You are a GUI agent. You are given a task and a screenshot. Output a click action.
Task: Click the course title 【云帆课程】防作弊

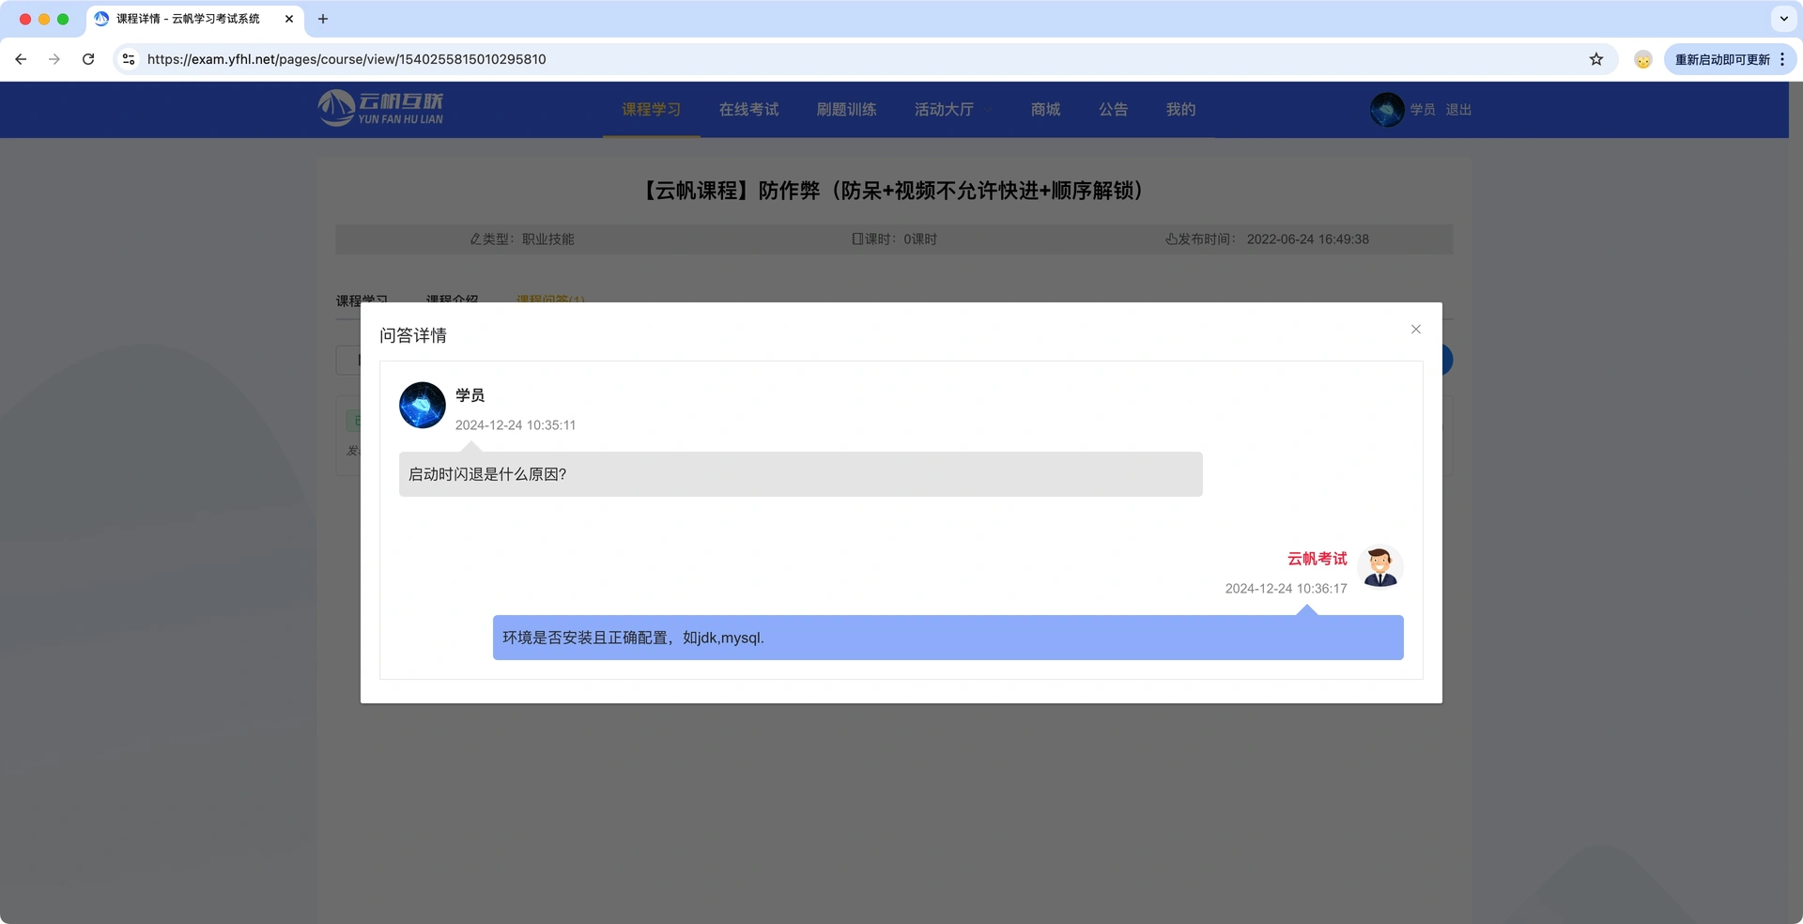(x=893, y=191)
